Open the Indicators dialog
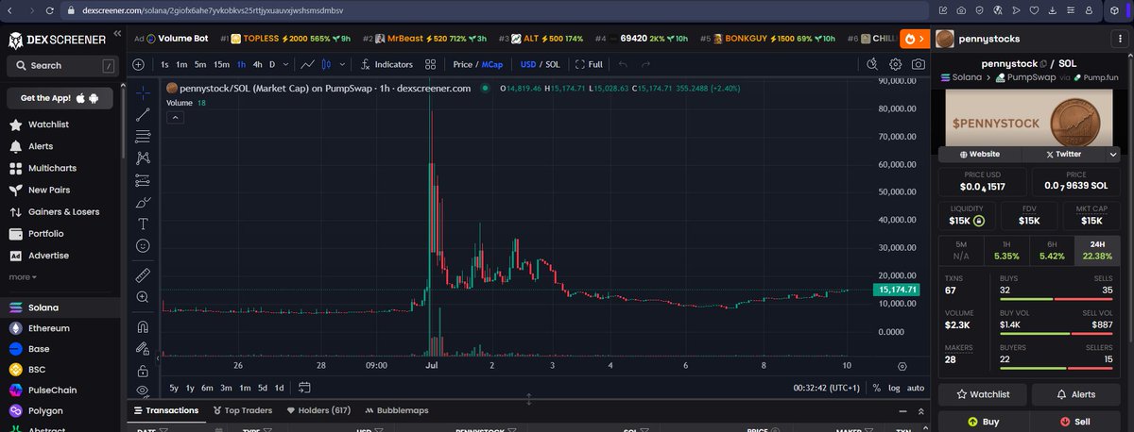1134x432 pixels. pyautogui.click(x=386, y=64)
